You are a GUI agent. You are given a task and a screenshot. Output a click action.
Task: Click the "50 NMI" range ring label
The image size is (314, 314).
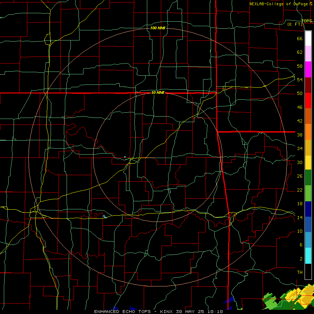(158, 92)
